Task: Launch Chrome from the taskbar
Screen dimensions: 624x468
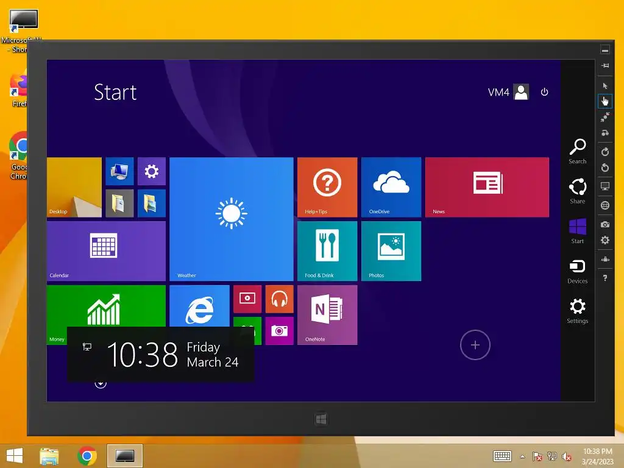Action: (x=87, y=456)
